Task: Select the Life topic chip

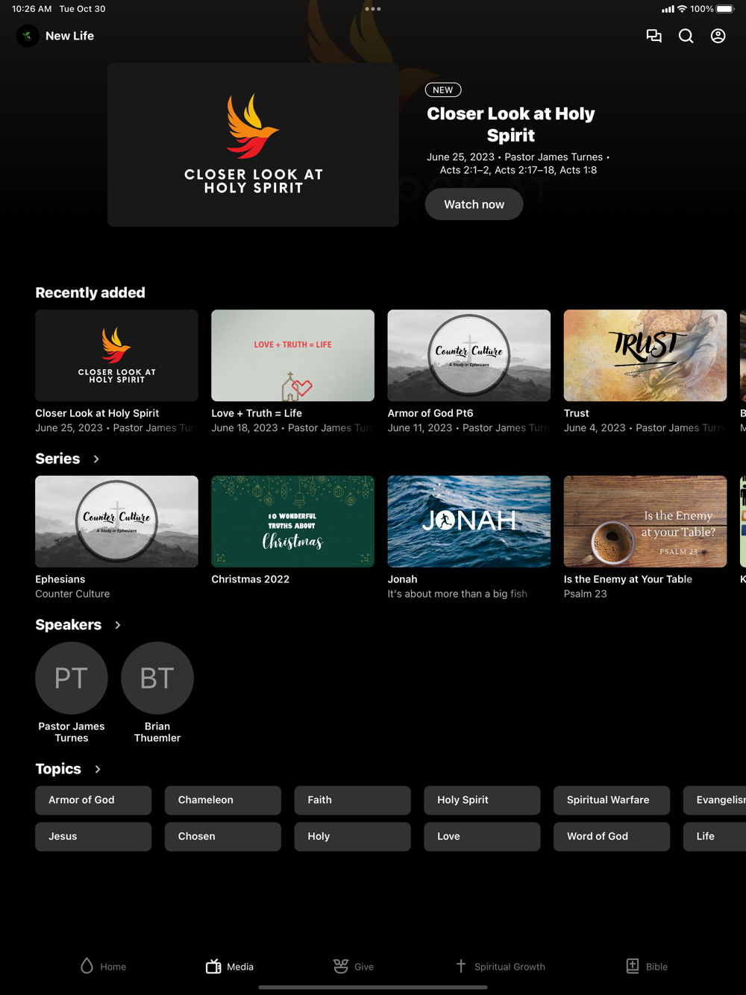Action: click(x=715, y=837)
